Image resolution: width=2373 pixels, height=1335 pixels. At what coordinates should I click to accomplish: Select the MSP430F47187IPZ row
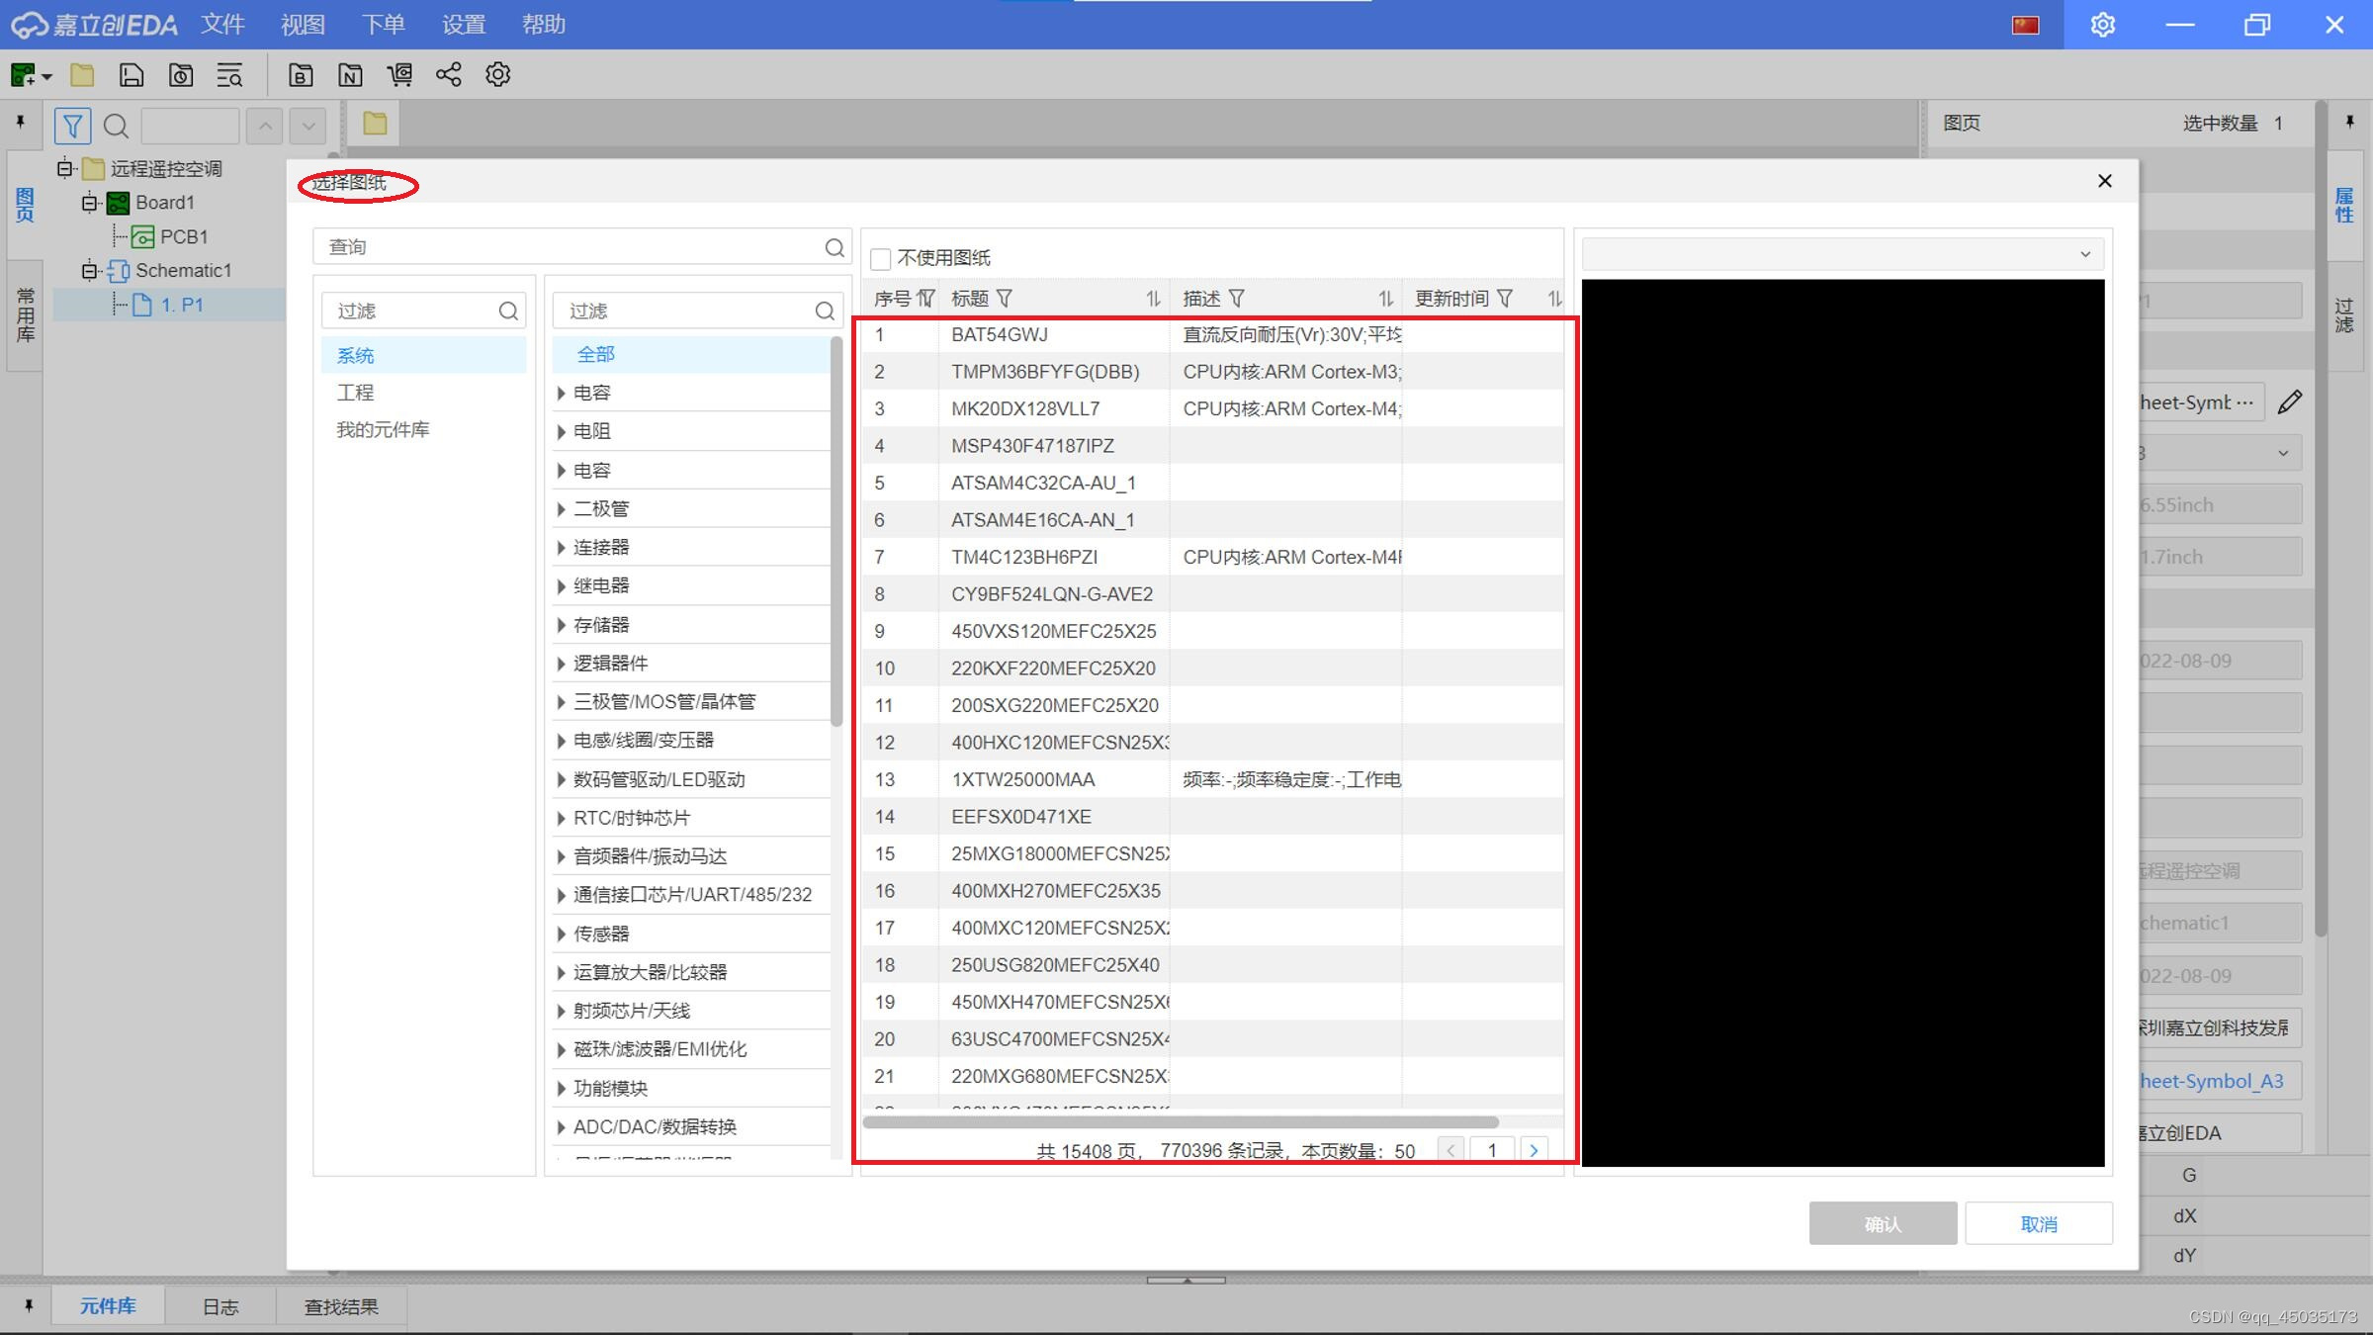point(1212,446)
